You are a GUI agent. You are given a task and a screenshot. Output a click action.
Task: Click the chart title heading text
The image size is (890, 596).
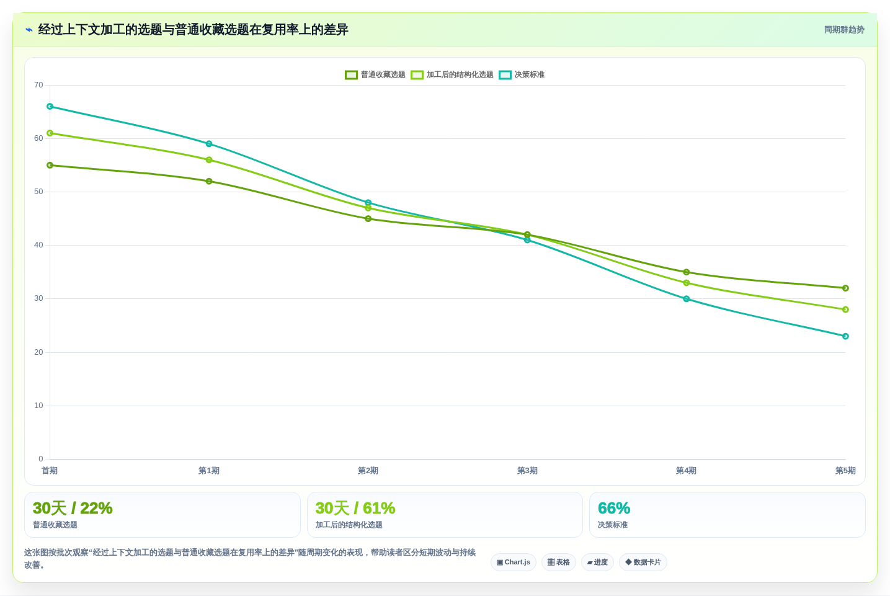pyautogui.click(x=194, y=30)
